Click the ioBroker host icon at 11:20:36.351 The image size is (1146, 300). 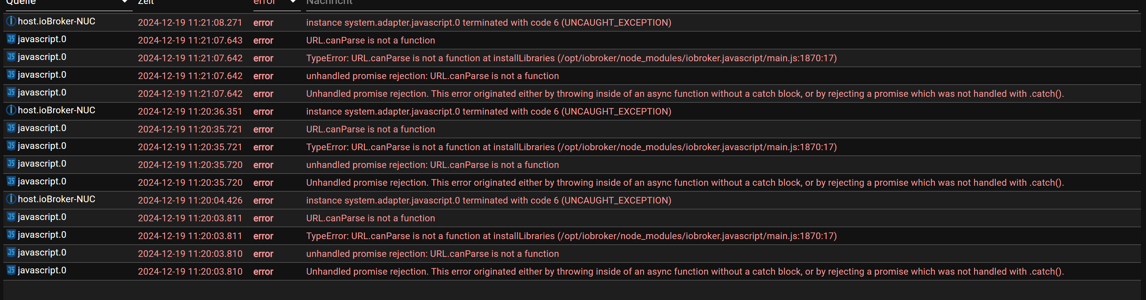(11, 110)
